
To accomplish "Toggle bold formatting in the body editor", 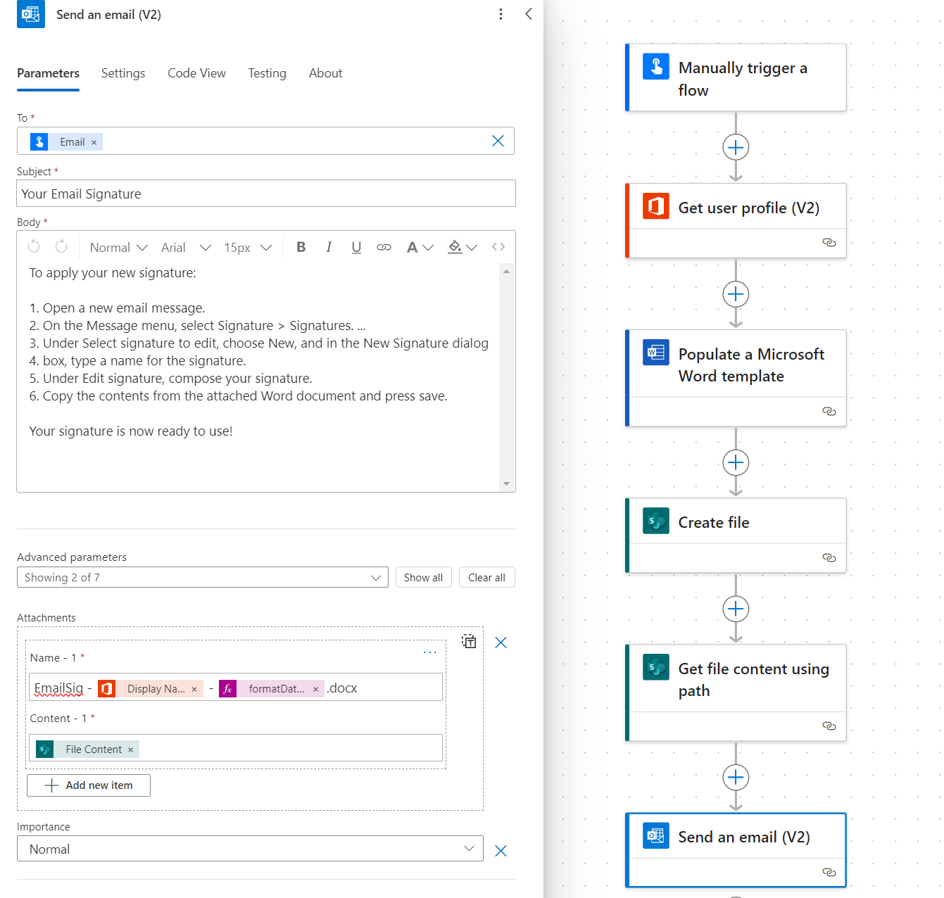I will click(301, 247).
